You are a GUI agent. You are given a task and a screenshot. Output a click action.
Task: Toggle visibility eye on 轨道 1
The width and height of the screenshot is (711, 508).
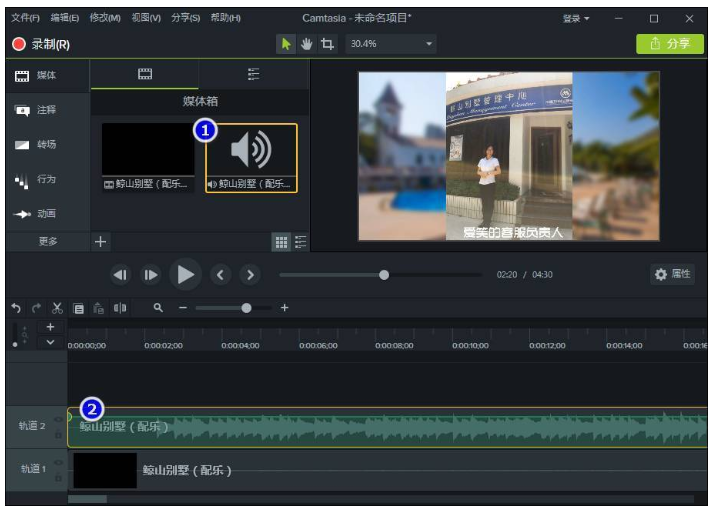tap(58, 462)
